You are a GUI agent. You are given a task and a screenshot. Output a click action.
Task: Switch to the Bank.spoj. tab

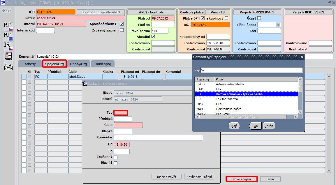click(103, 64)
